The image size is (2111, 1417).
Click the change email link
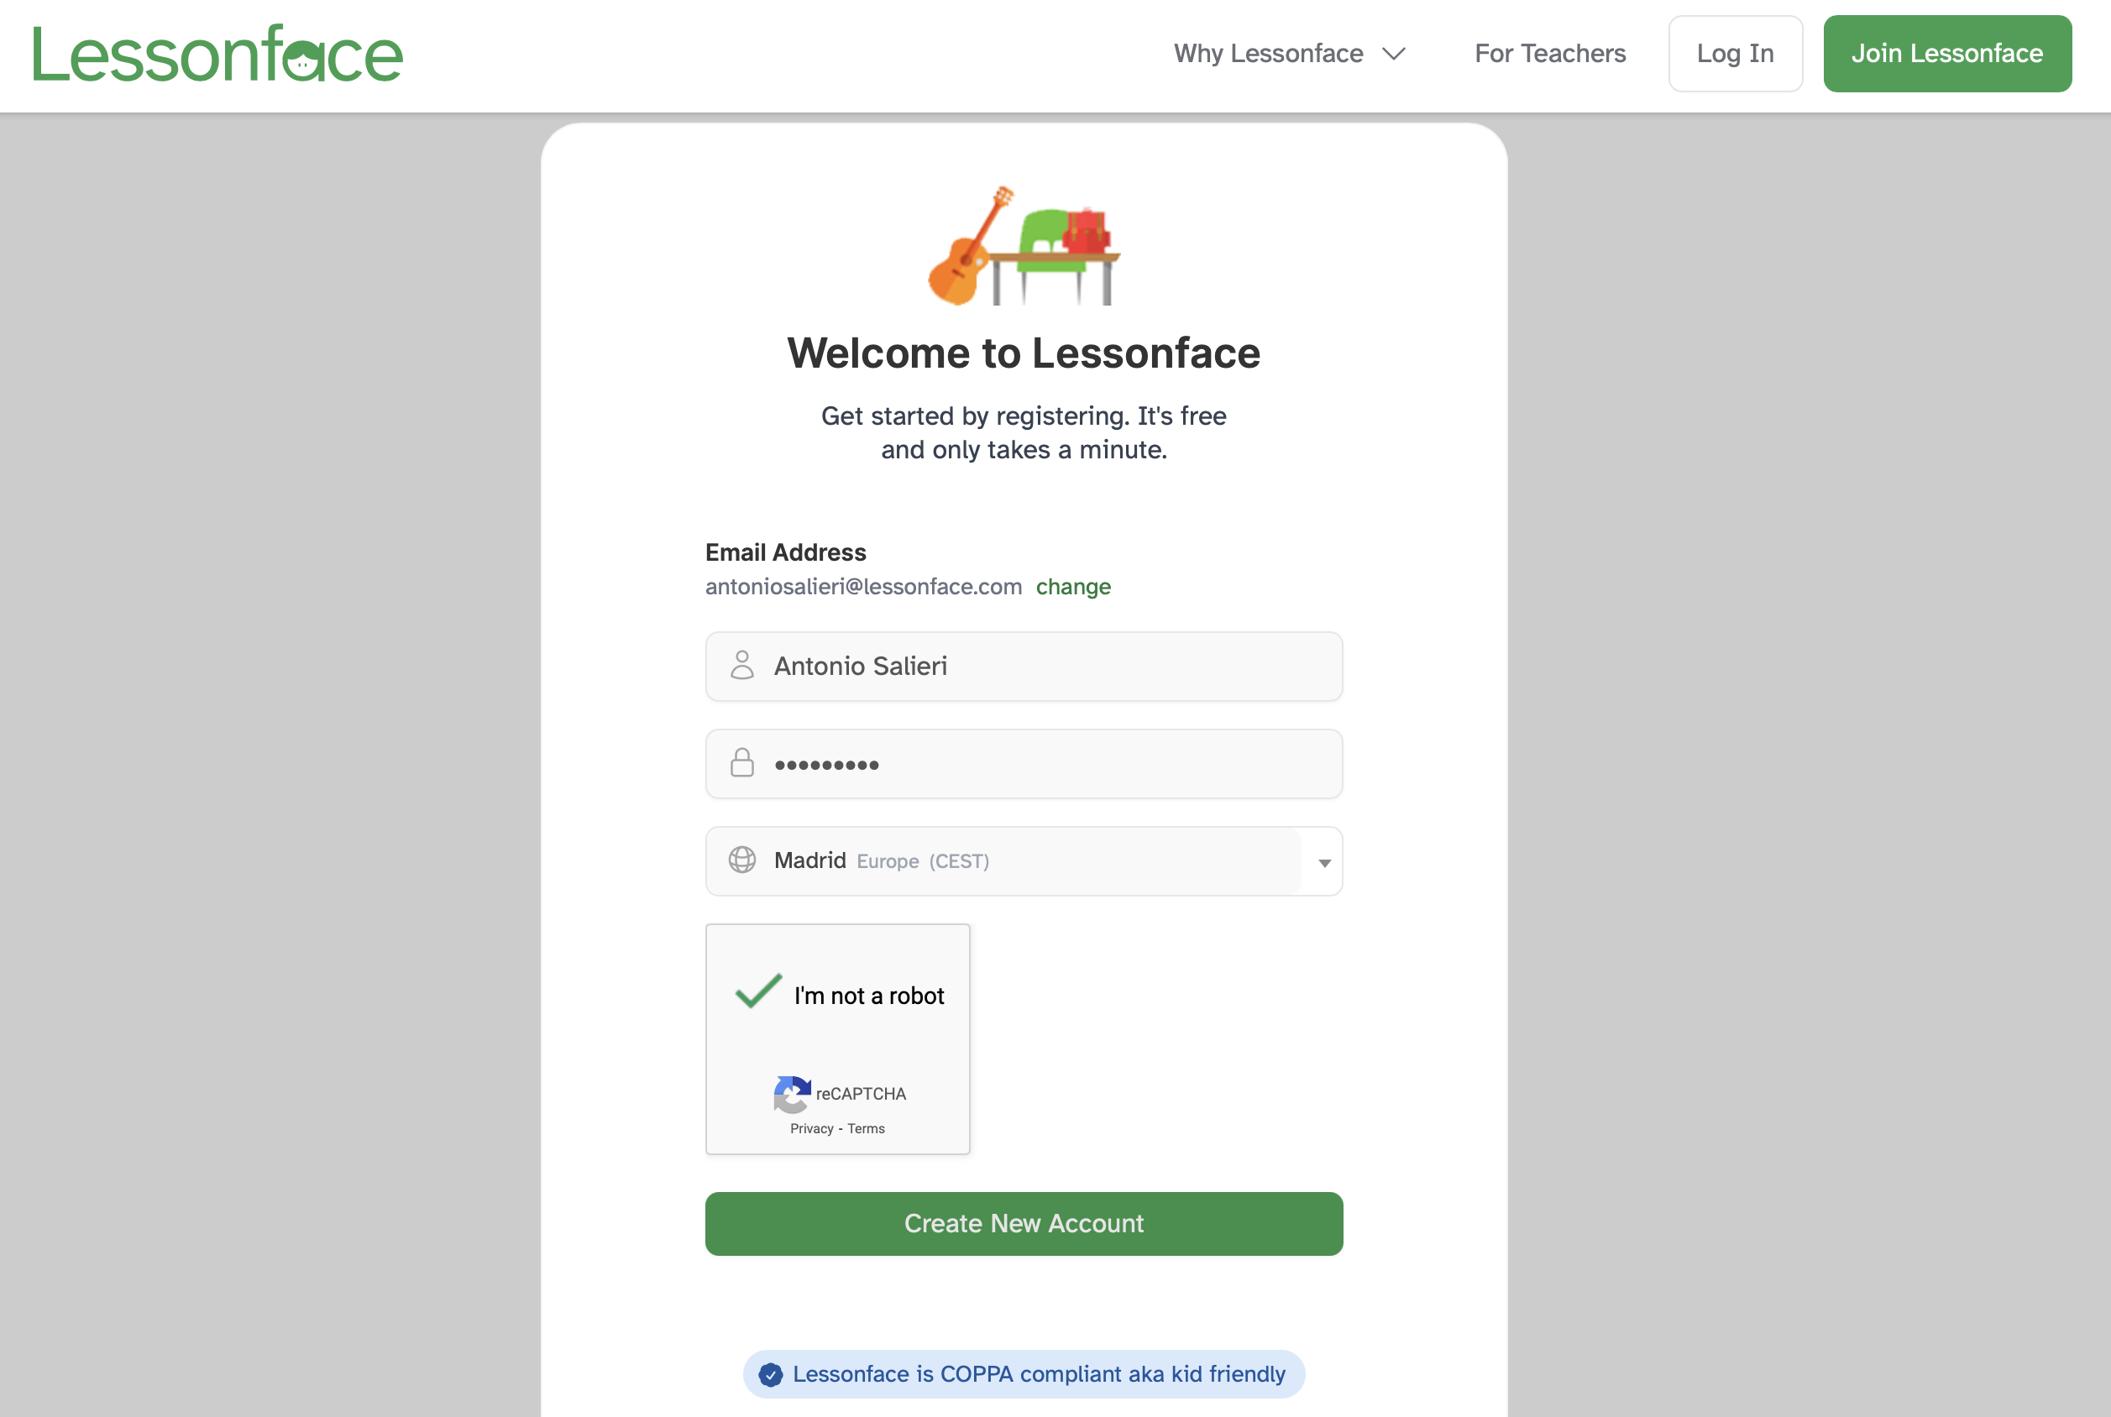tap(1072, 588)
